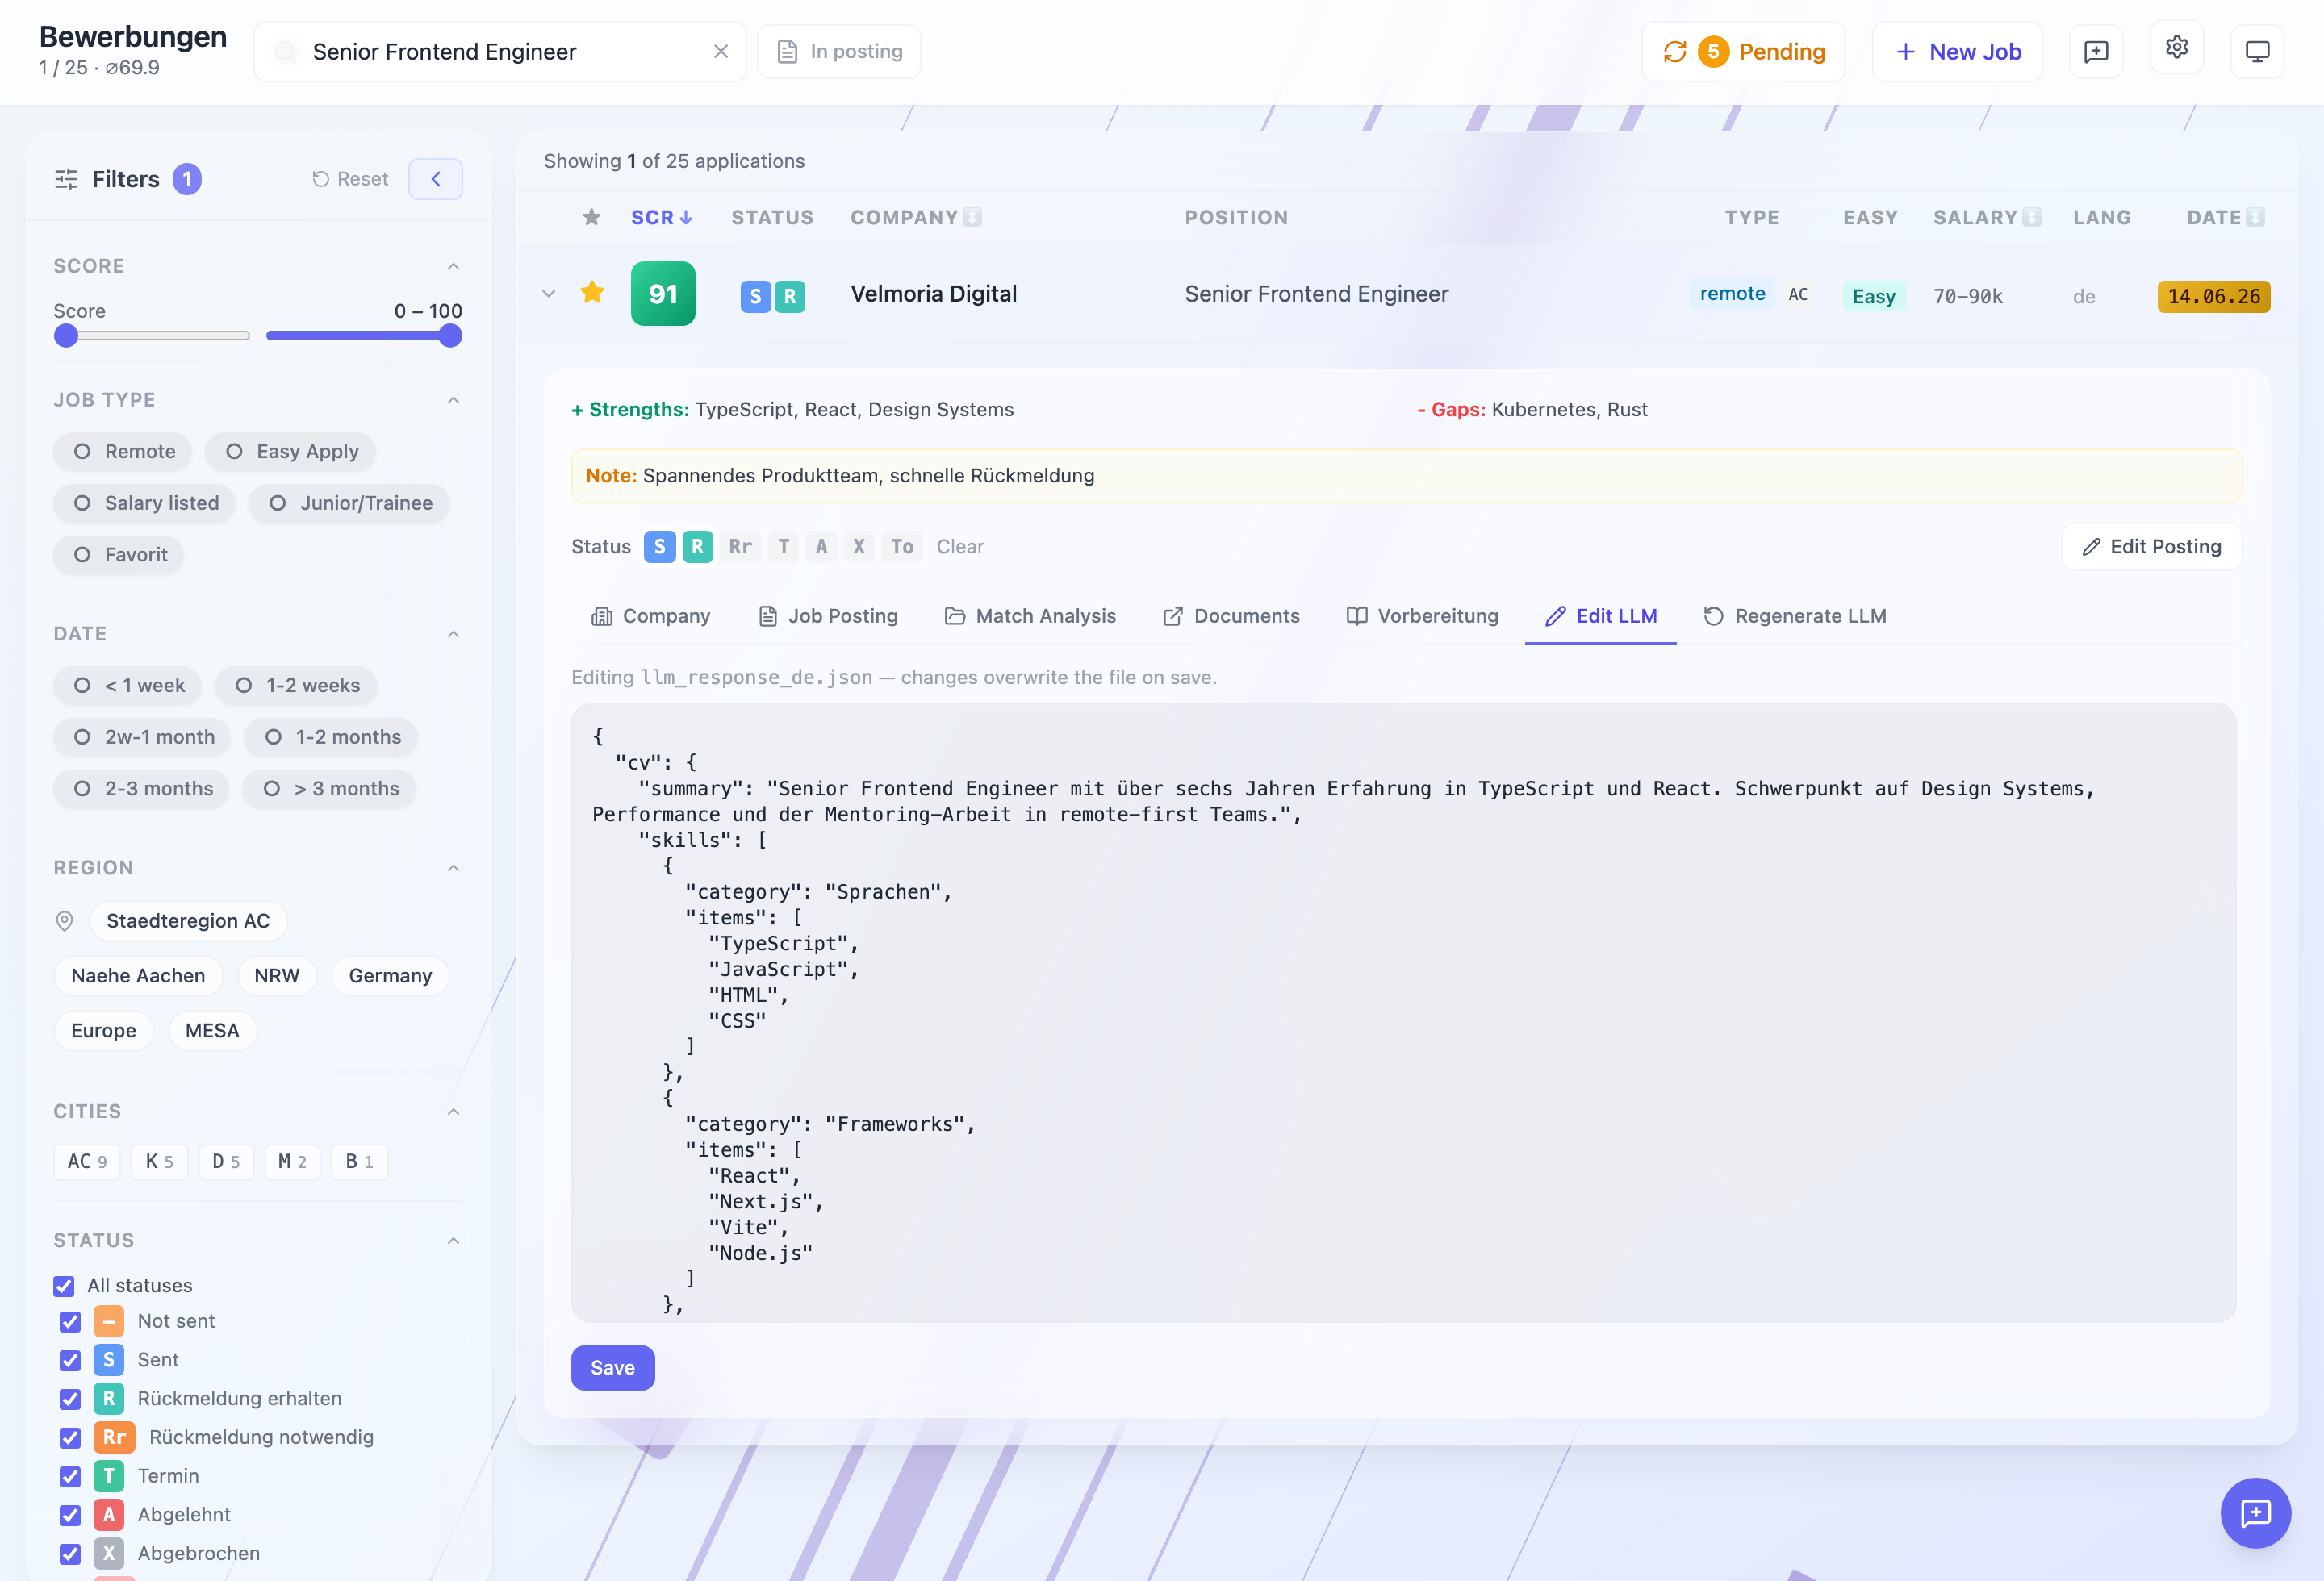
Task: Click the minimum score slider handle
Action: [x=66, y=336]
